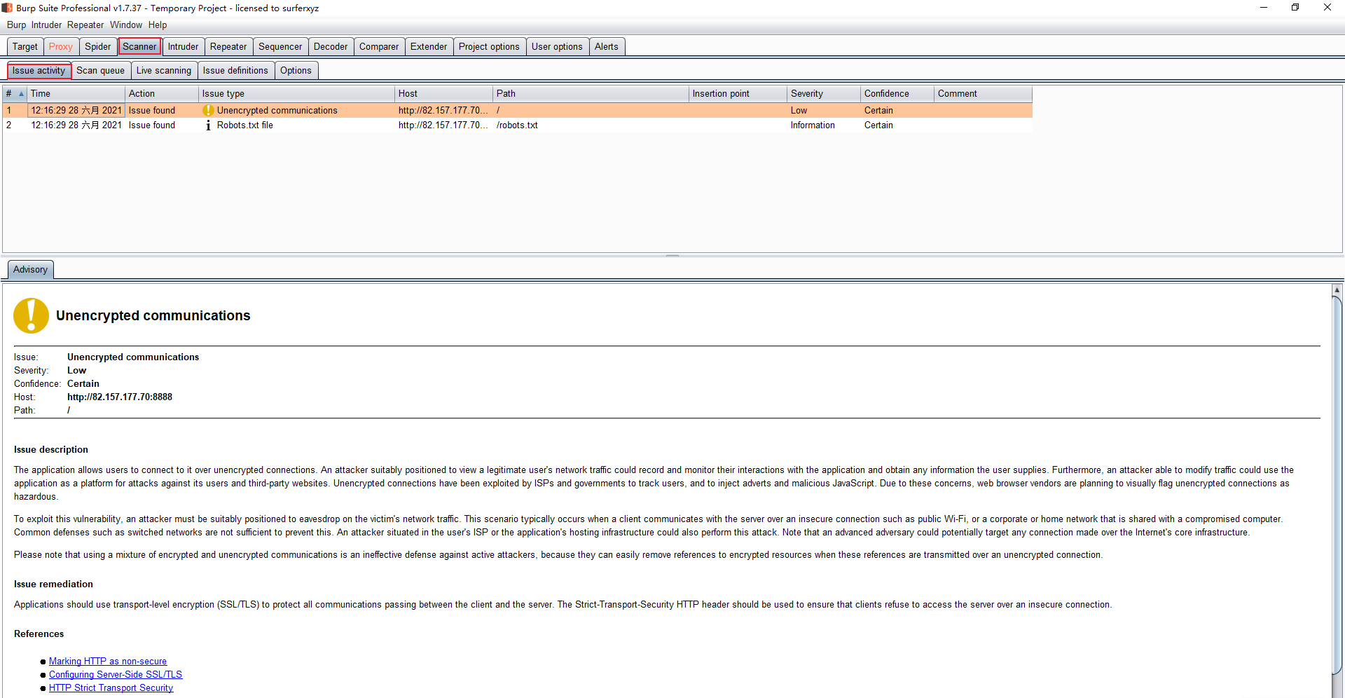Switch to the Spider tab
The height and width of the screenshot is (698, 1345).
(98, 47)
